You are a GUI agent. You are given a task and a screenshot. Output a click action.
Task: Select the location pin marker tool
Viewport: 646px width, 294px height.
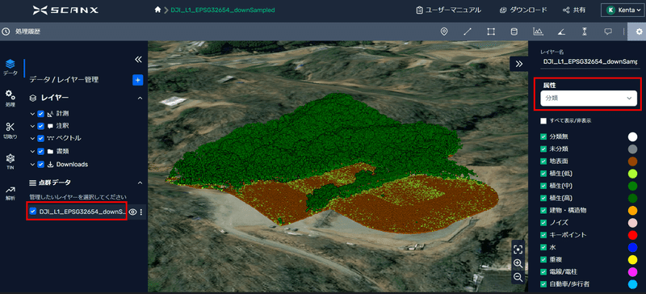pos(444,31)
